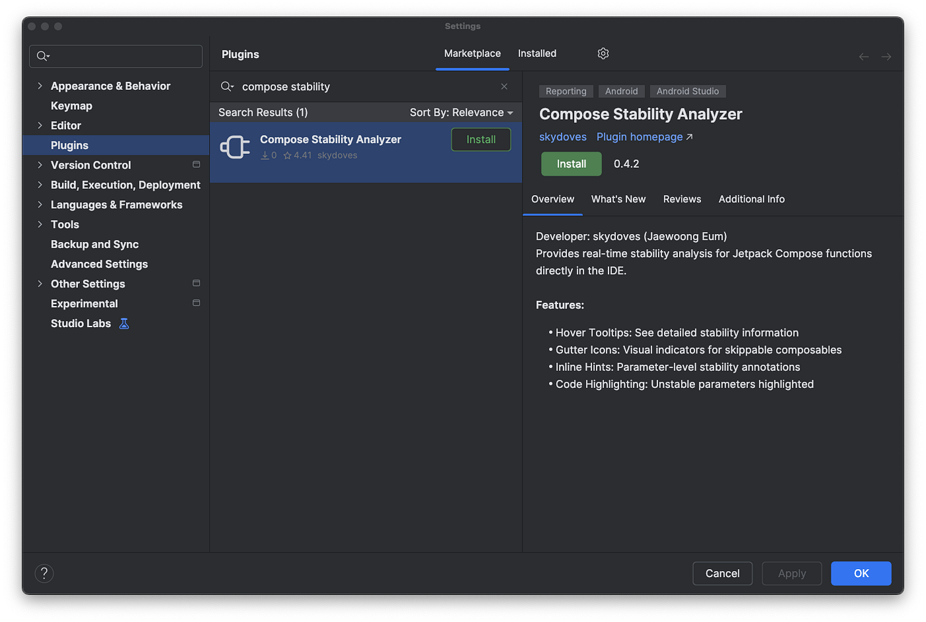Click the Compose Stability Analyzer detail title

(x=641, y=114)
